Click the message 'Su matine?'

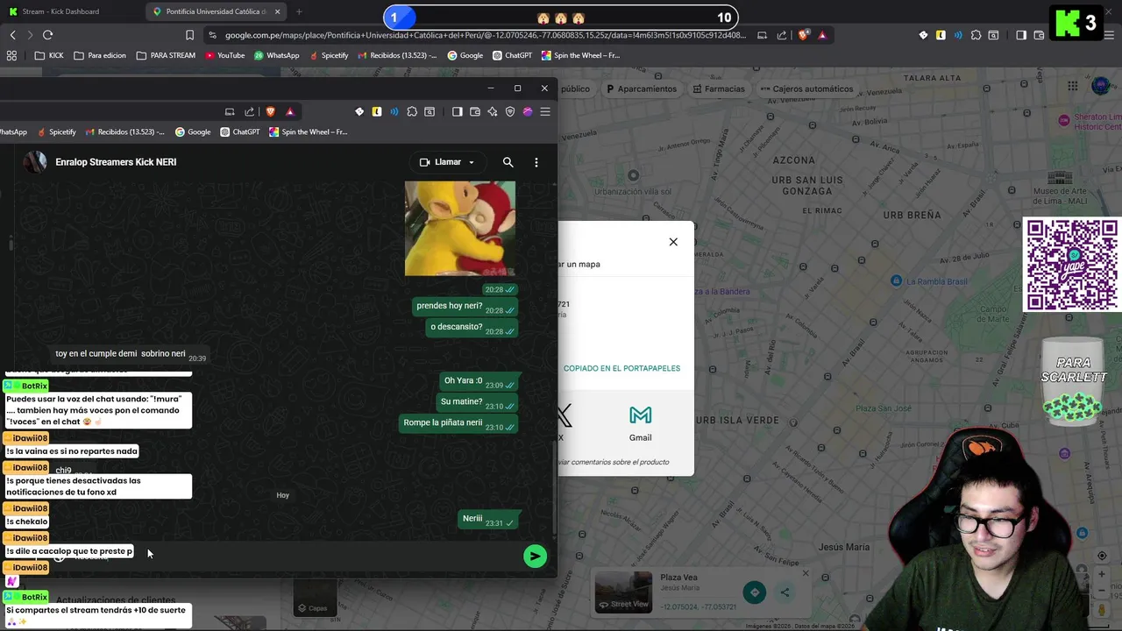[478, 401]
